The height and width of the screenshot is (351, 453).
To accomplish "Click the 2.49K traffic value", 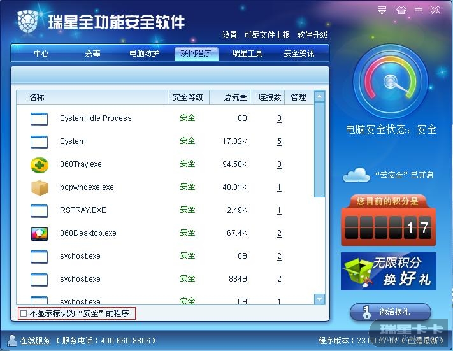I will pos(237,210).
